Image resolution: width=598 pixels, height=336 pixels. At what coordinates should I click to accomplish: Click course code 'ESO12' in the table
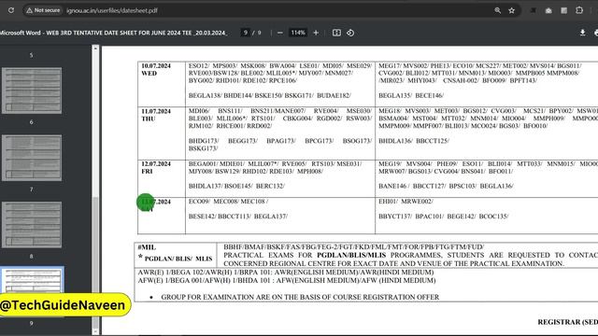click(x=198, y=66)
